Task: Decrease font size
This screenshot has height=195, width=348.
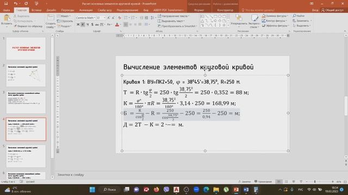Action: [113, 18]
